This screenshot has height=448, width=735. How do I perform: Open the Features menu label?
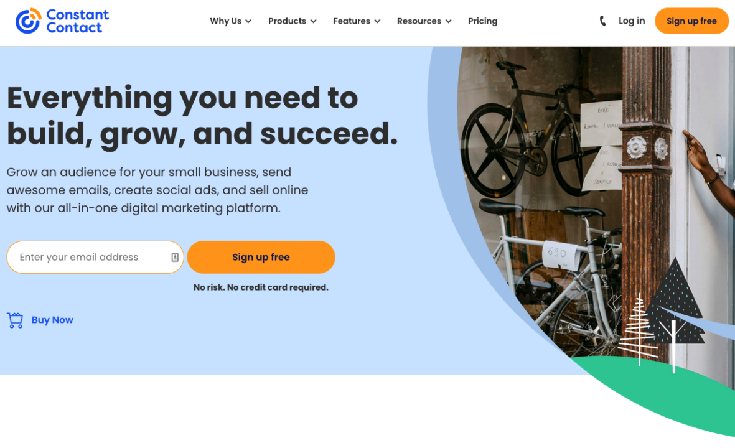click(352, 21)
